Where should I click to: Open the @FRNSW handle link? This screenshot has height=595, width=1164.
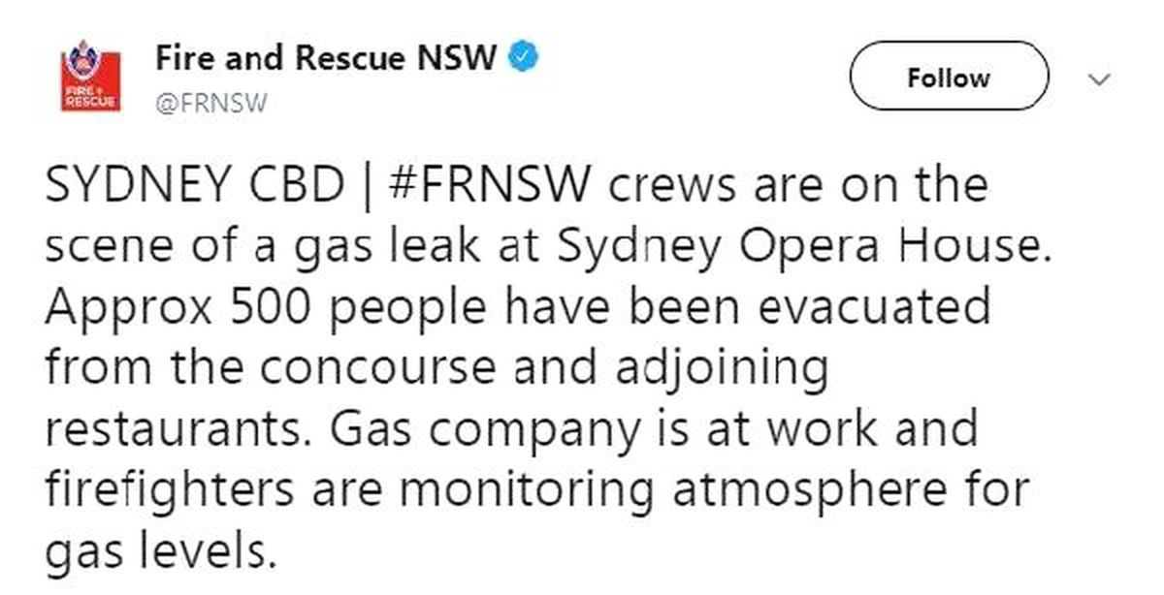pos(210,103)
